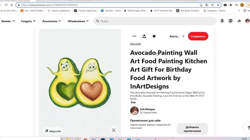Open the megaphone announcements icon
250x140 pixels.
(x=239, y=21)
